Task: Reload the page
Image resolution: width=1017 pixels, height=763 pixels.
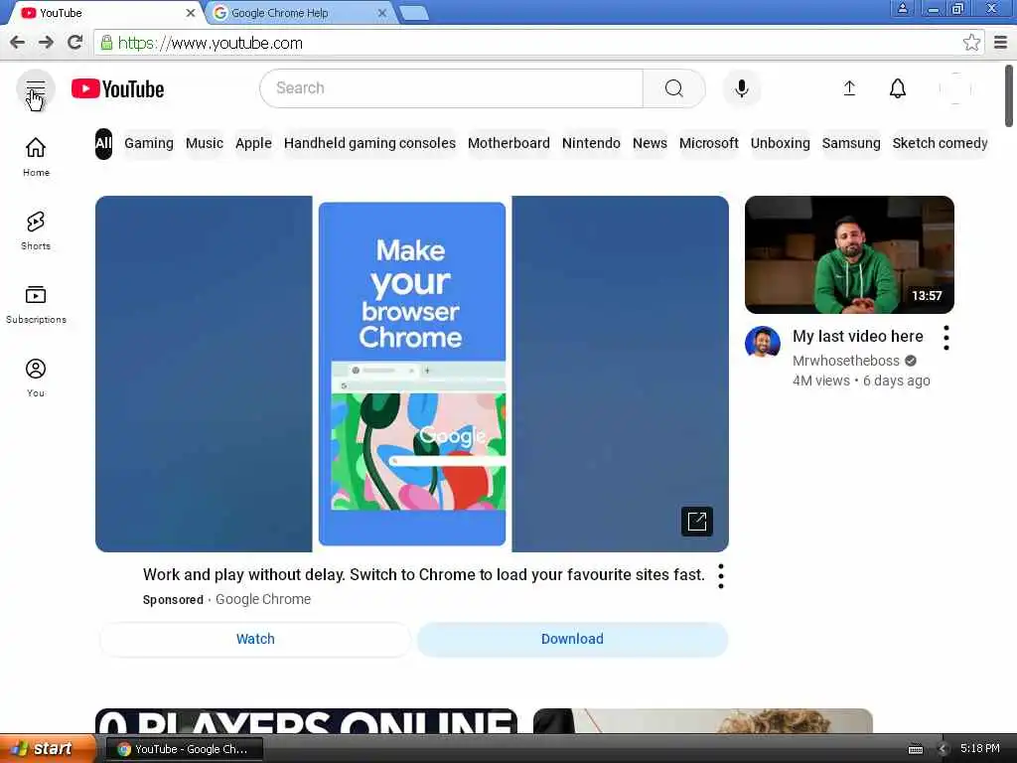Action: pos(75,43)
